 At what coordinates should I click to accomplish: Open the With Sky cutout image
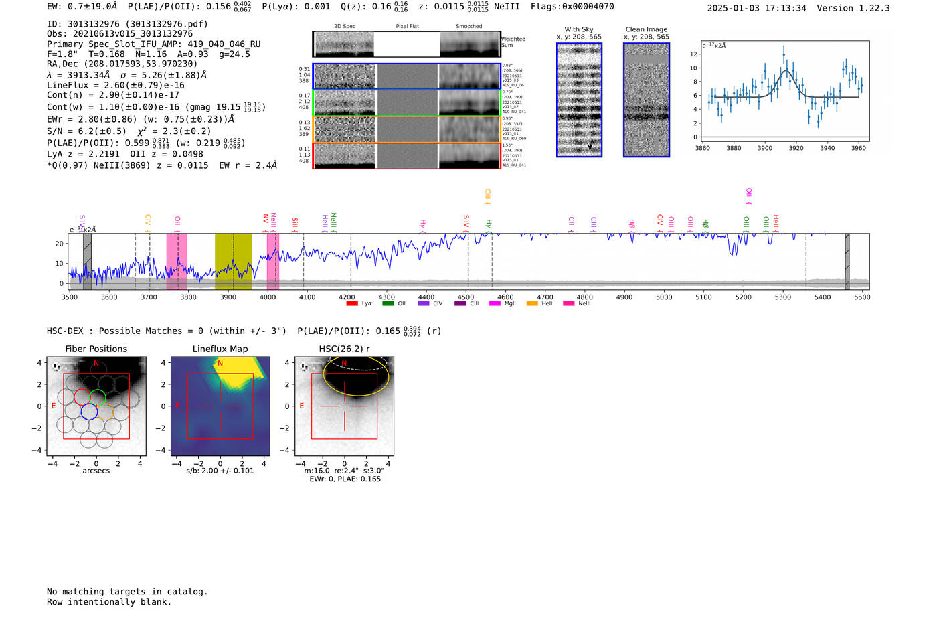point(579,100)
